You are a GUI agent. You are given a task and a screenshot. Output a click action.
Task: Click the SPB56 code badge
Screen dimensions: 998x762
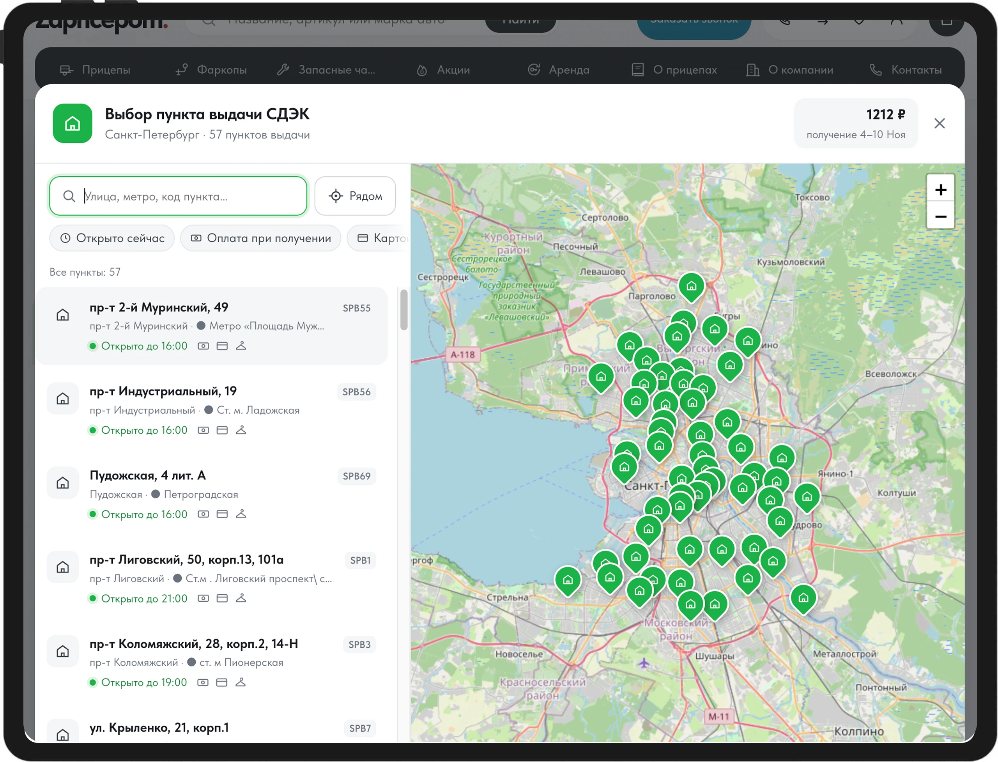(x=356, y=392)
